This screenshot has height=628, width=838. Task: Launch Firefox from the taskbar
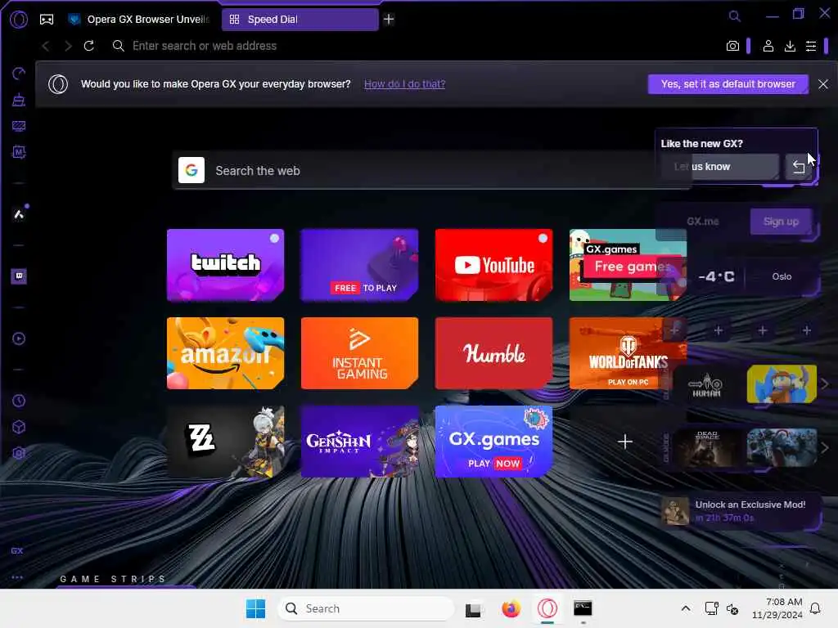(x=511, y=608)
